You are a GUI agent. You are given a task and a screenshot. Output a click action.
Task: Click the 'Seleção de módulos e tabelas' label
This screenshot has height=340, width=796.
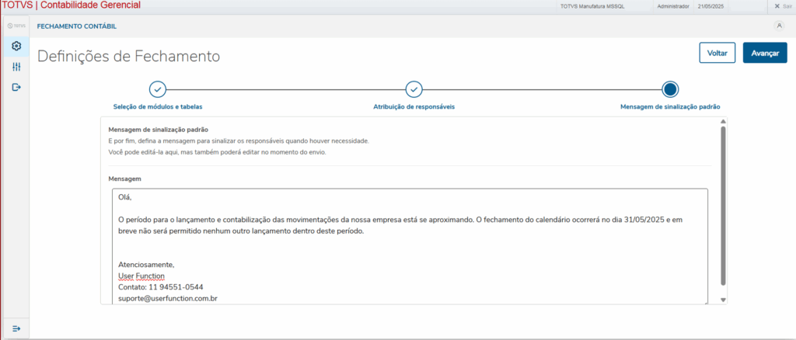pos(158,107)
